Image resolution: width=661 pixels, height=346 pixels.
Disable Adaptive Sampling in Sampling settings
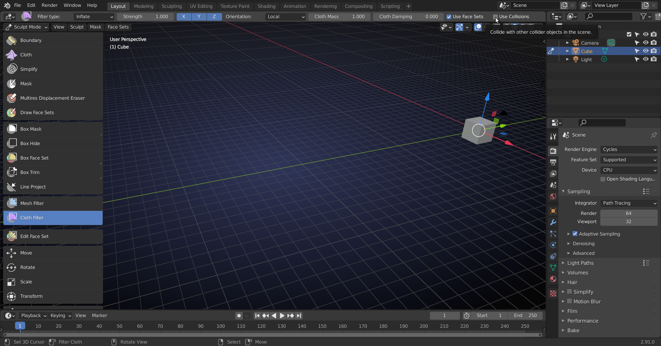coord(575,234)
